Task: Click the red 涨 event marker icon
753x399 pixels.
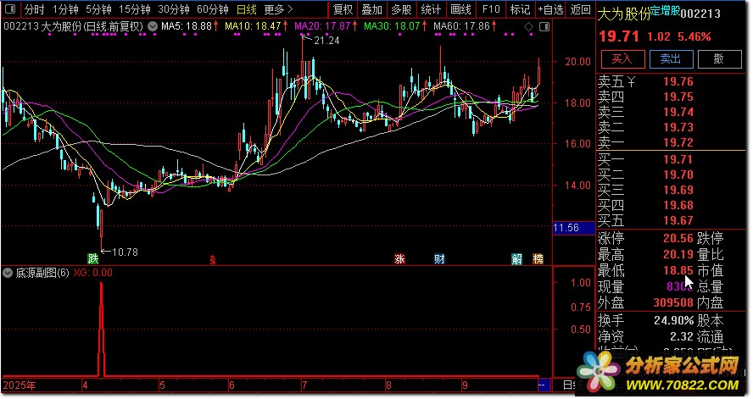Action: tap(399, 258)
